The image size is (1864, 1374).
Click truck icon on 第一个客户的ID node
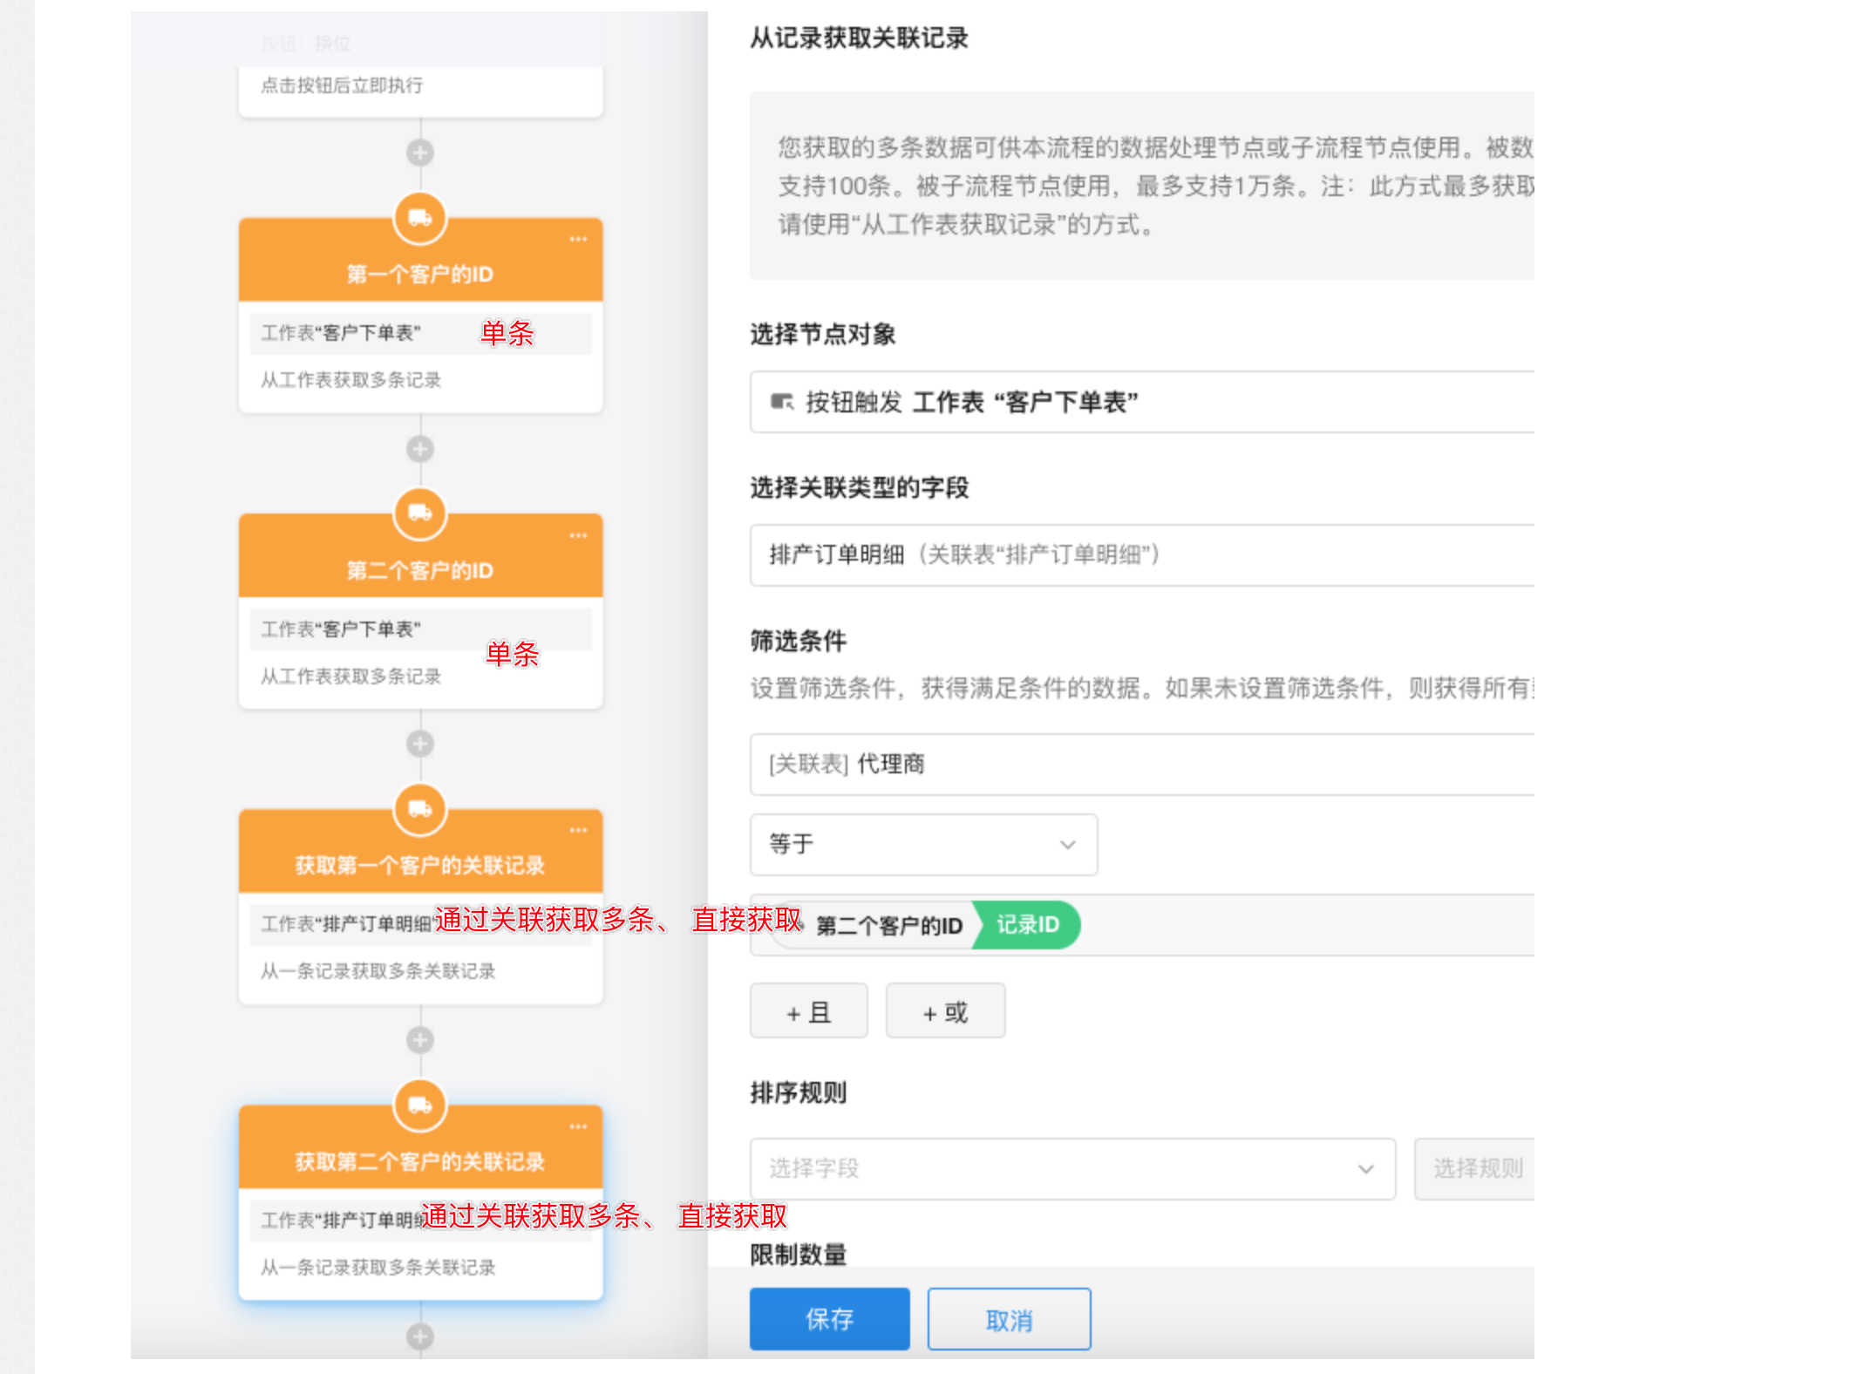[x=420, y=218]
